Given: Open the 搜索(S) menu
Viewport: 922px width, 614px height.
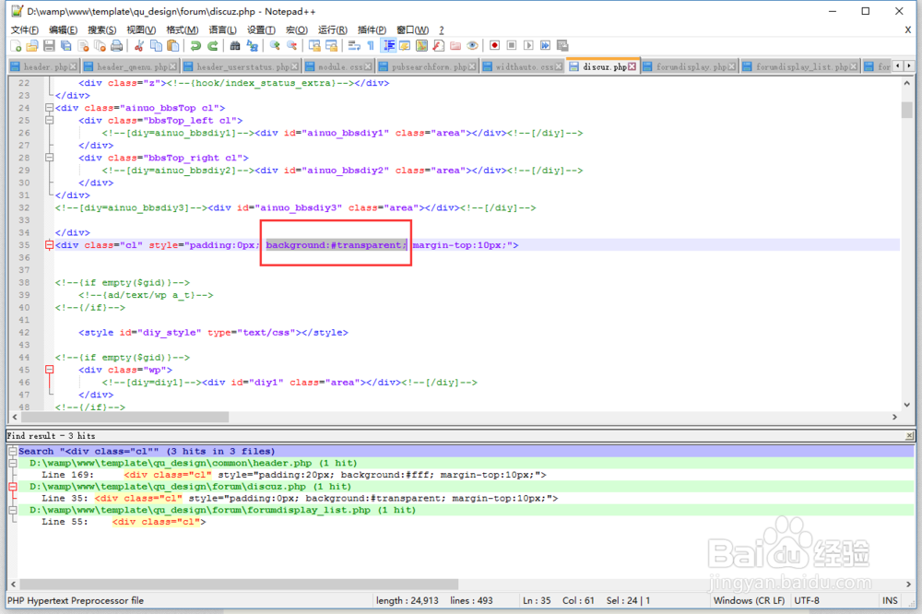Looking at the screenshot, I should point(101,30).
